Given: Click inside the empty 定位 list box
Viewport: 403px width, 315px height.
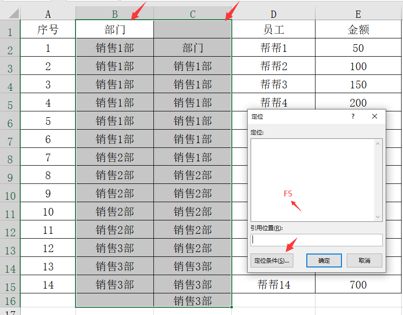Looking at the screenshot, I should (313, 180).
